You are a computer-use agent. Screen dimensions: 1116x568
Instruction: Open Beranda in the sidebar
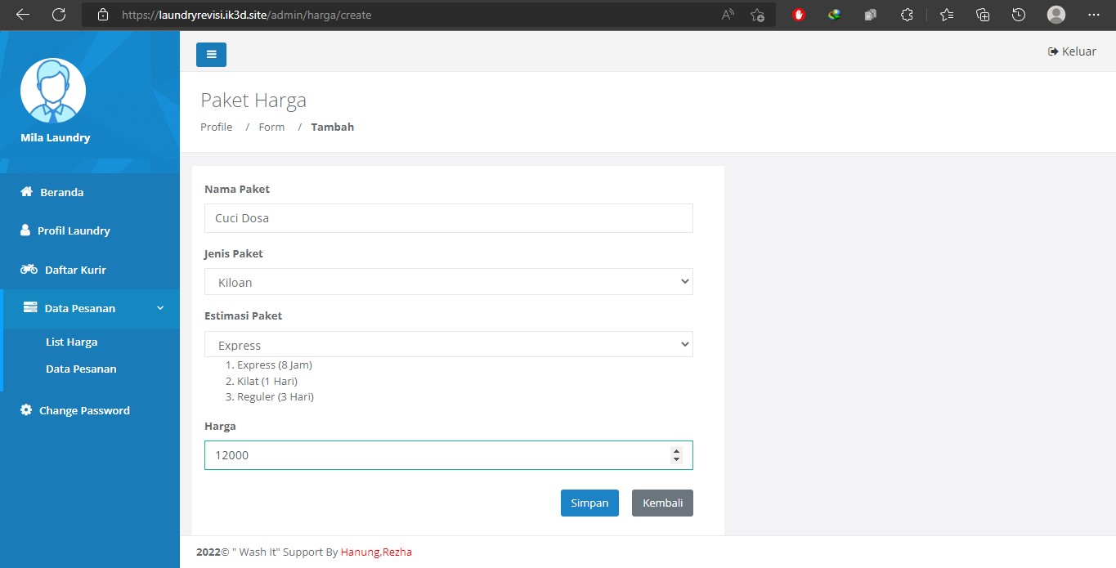coord(61,193)
